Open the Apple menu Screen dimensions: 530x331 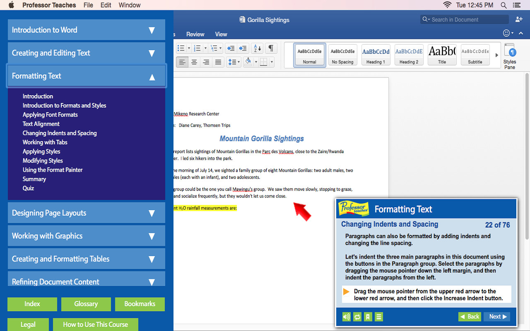point(11,5)
